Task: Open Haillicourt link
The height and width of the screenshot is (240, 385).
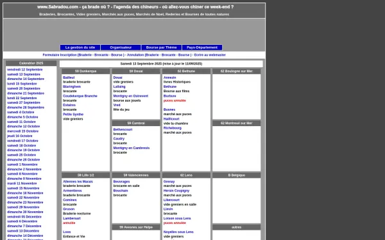Action: click(171, 119)
